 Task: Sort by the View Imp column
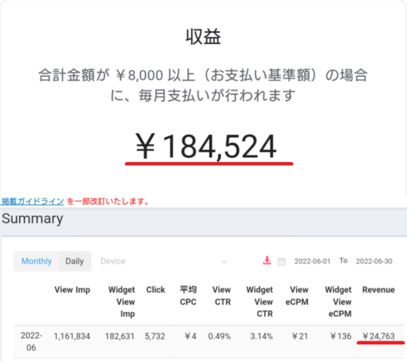pyautogui.click(x=72, y=290)
